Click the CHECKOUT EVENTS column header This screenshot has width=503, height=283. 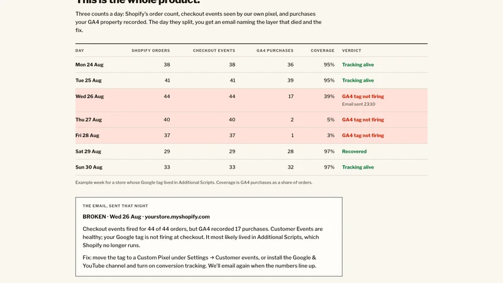pyautogui.click(x=214, y=51)
